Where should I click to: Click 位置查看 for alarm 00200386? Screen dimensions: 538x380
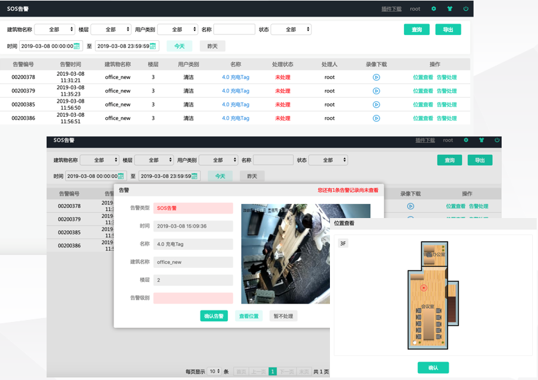(422, 118)
